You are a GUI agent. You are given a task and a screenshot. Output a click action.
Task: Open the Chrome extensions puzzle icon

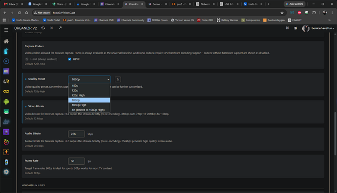coord(314,13)
